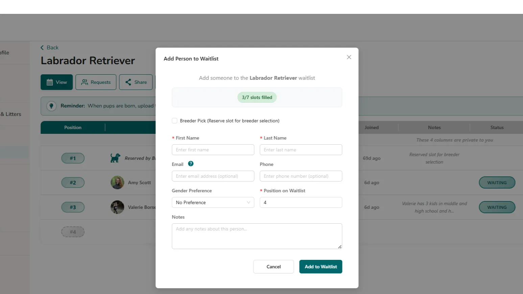This screenshot has height=294, width=523.
Task: Focus the First Name input field
Action: [213, 150]
